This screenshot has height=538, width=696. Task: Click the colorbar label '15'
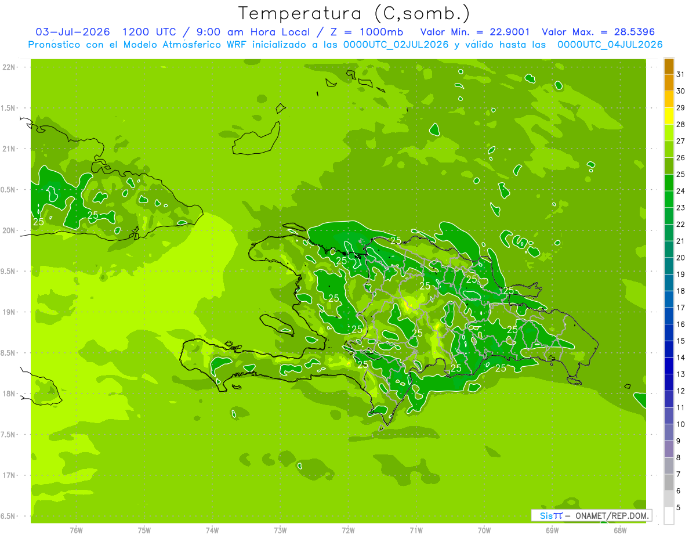[x=680, y=341]
